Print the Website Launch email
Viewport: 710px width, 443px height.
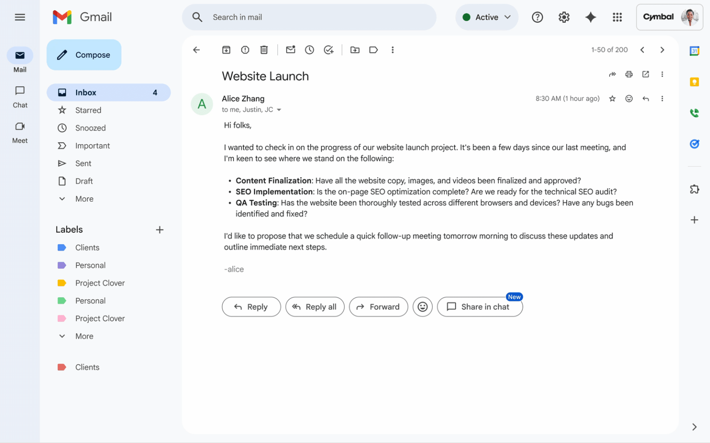pyautogui.click(x=629, y=74)
